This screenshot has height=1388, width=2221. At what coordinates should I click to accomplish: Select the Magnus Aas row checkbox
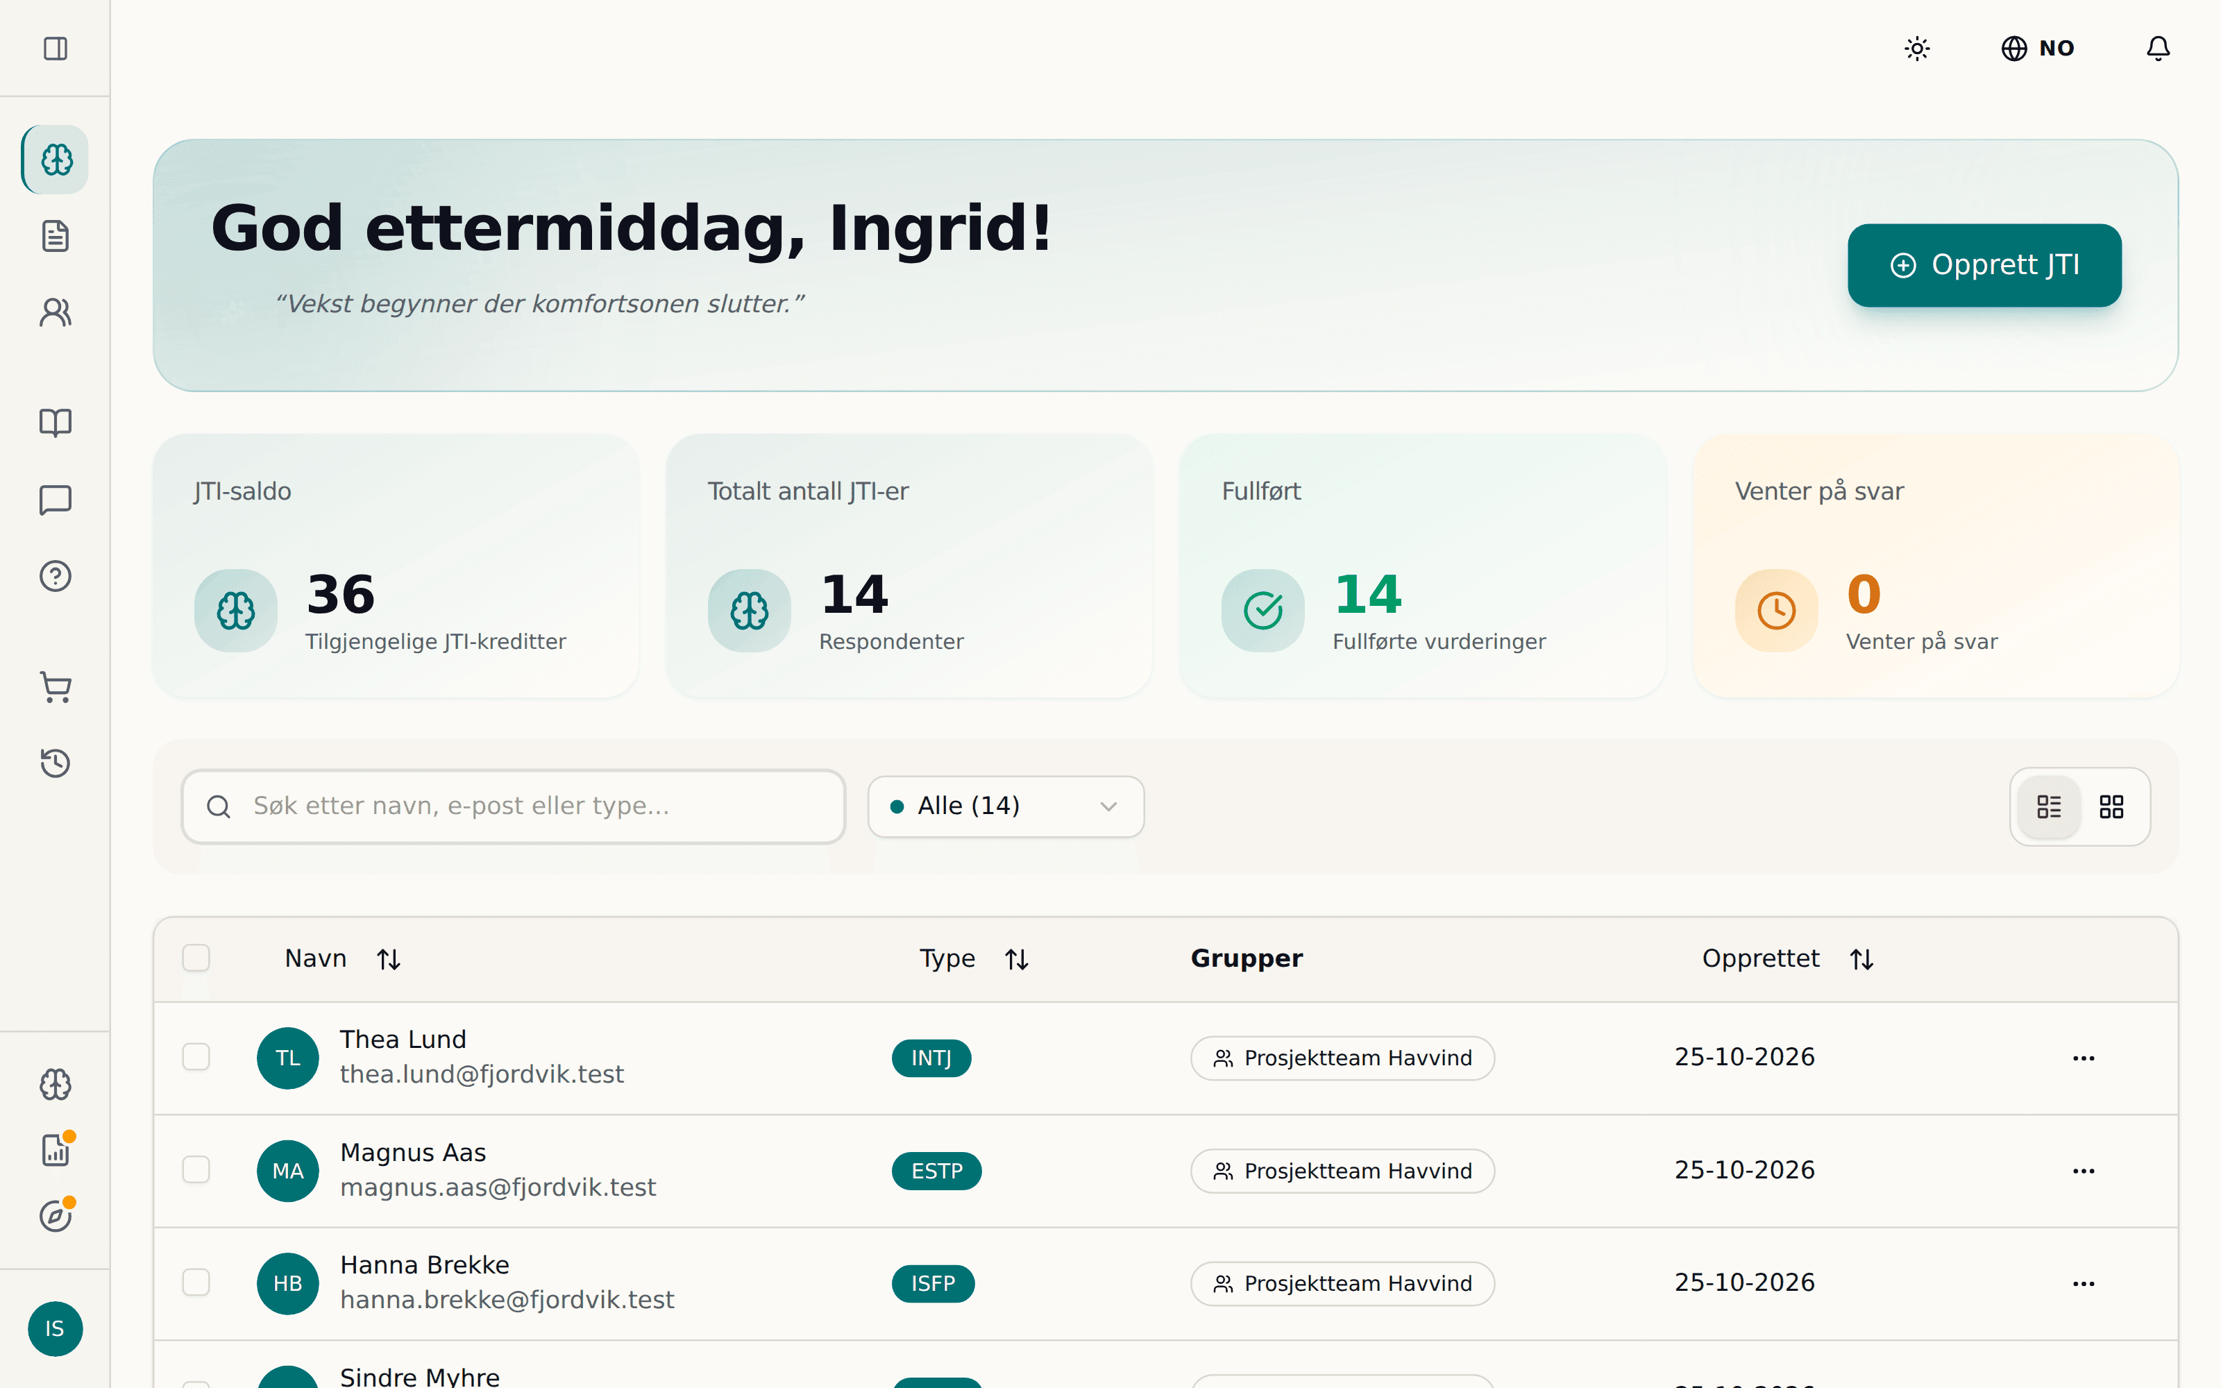[196, 1169]
